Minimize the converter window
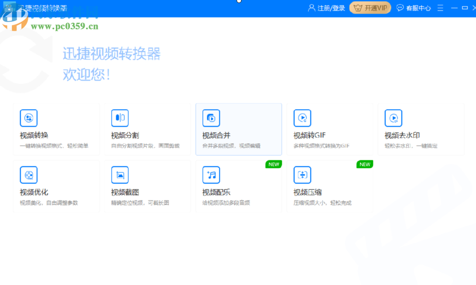Viewport: 476px width, 285px height. coord(454,8)
